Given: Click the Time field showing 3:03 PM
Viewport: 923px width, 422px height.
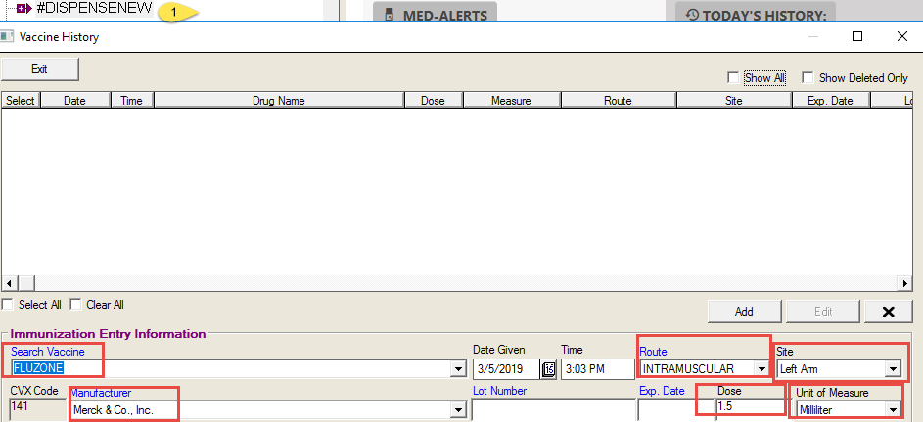Looking at the screenshot, I should (597, 369).
